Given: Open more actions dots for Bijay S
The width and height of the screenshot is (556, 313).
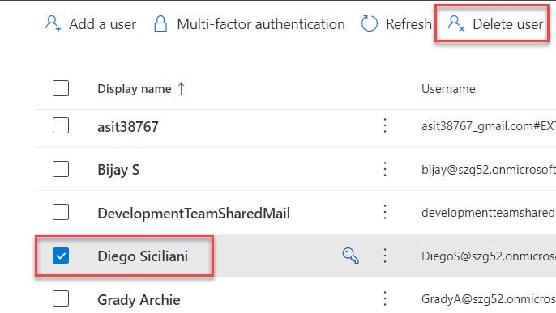Looking at the screenshot, I should tap(385, 169).
